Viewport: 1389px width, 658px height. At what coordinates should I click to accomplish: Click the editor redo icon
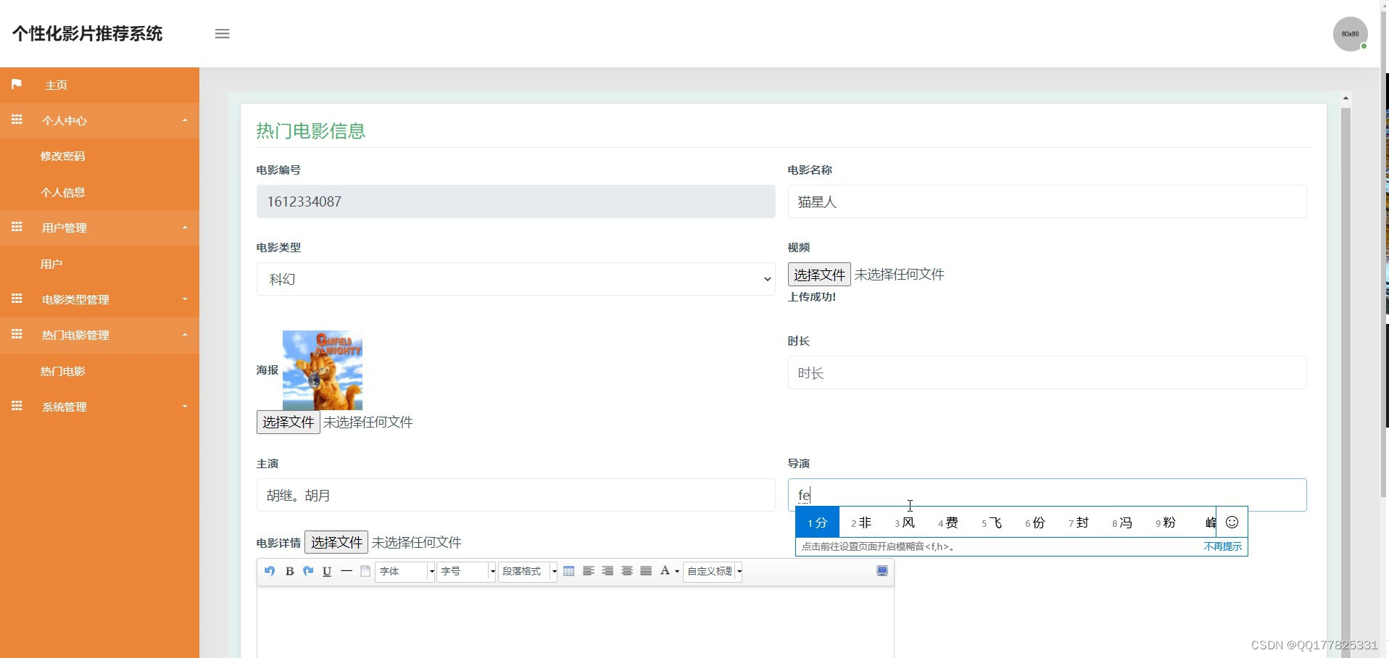pyautogui.click(x=308, y=571)
